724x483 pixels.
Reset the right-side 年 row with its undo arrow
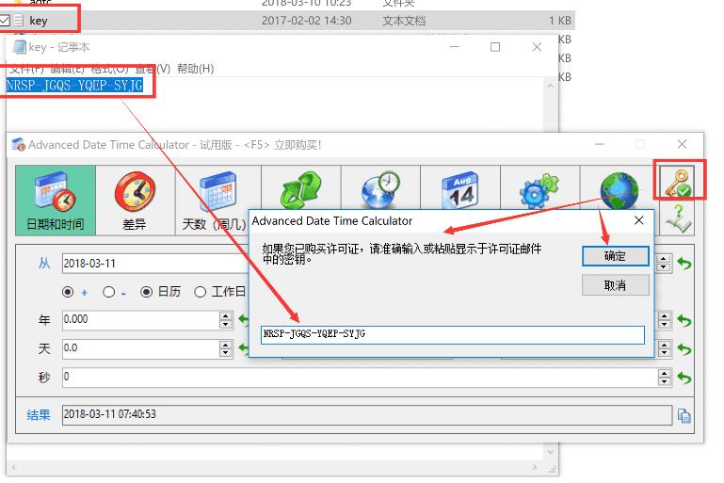click(x=684, y=320)
